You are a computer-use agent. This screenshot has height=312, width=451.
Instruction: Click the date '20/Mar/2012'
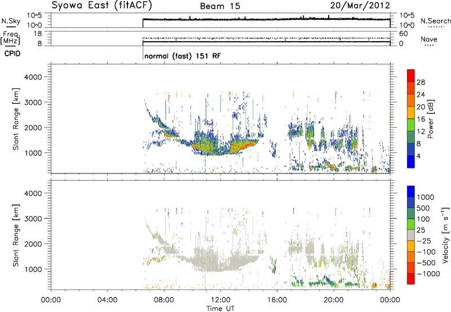360,6
